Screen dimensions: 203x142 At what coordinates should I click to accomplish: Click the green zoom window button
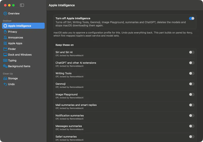tap(13, 5)
